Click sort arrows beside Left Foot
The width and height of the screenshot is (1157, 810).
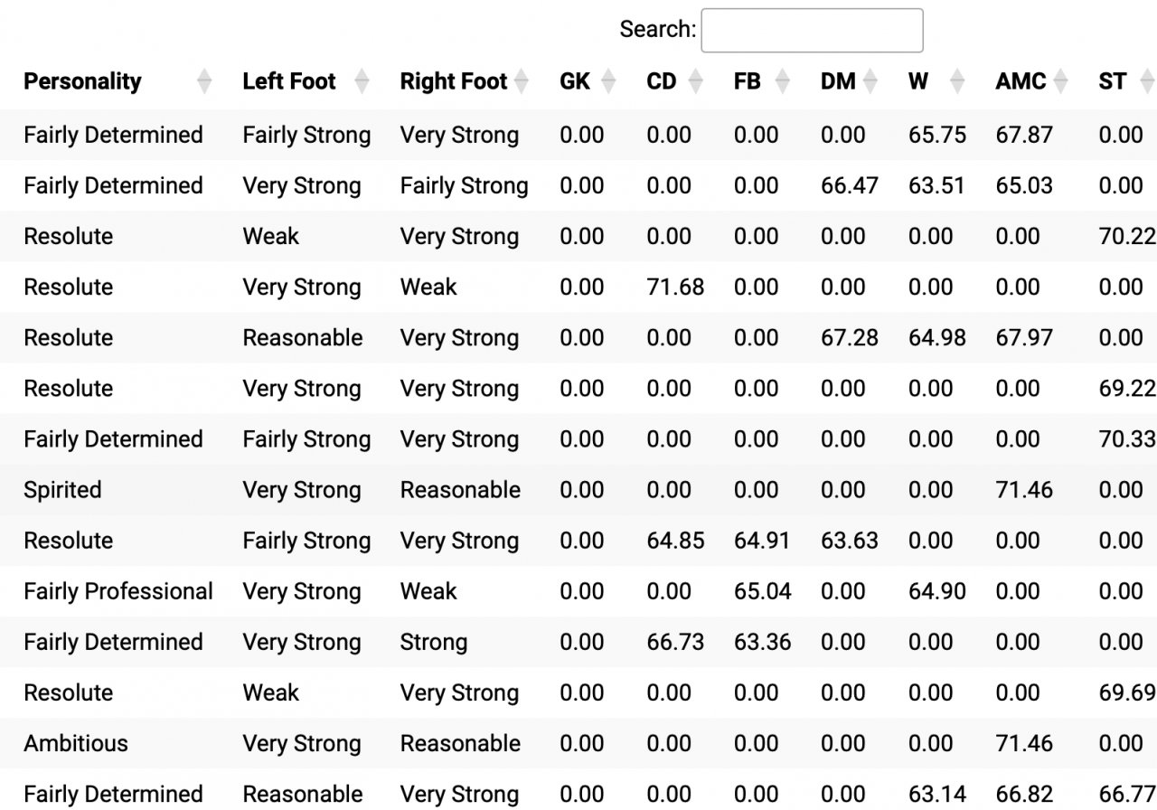coord(362,81)
